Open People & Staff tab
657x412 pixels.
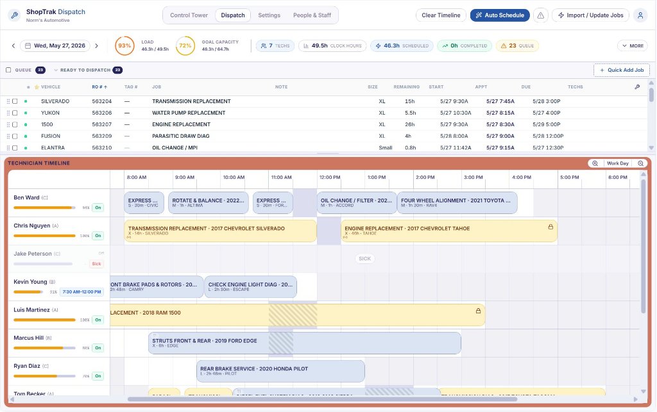pyautogui.click(x=312, y=15)
